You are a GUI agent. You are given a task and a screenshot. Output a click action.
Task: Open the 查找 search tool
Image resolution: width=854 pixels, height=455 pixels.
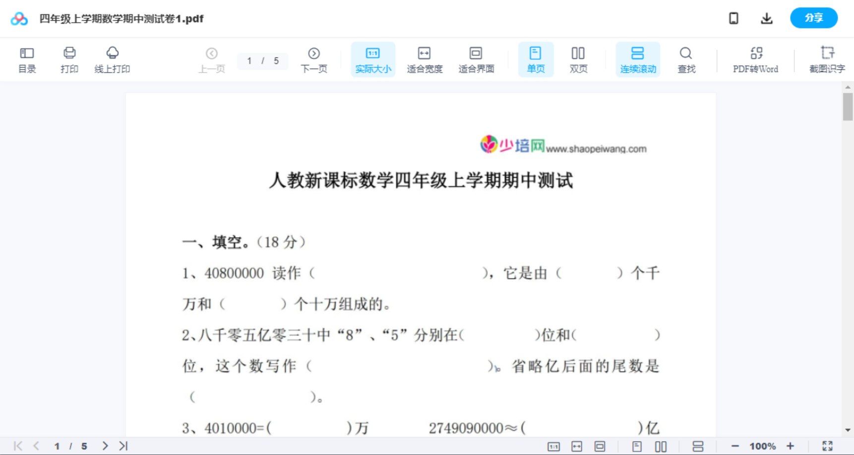pyautogui.click(x=686, y=59)
